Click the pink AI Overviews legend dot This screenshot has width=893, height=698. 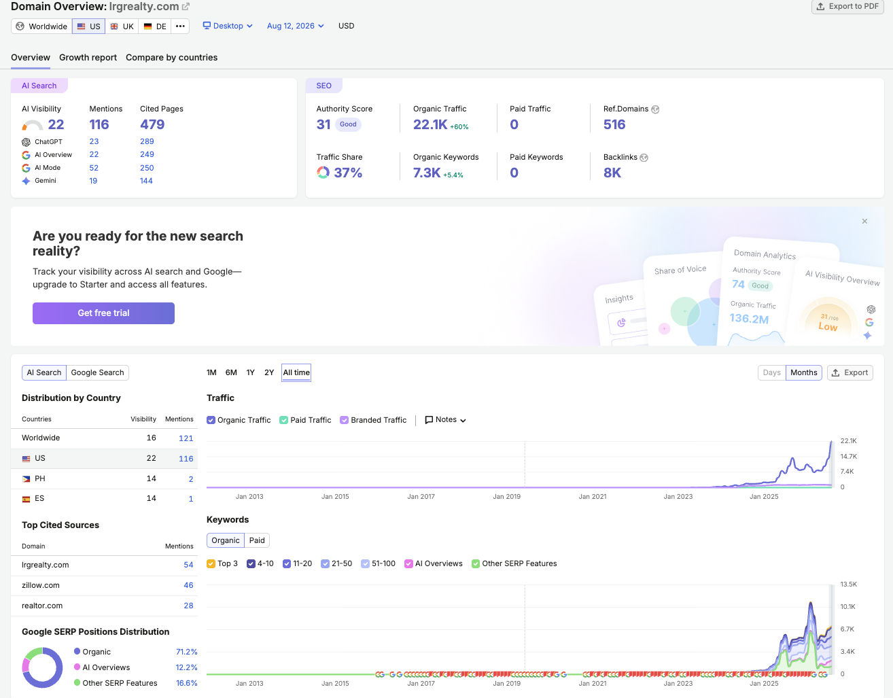tap(77, 667)
